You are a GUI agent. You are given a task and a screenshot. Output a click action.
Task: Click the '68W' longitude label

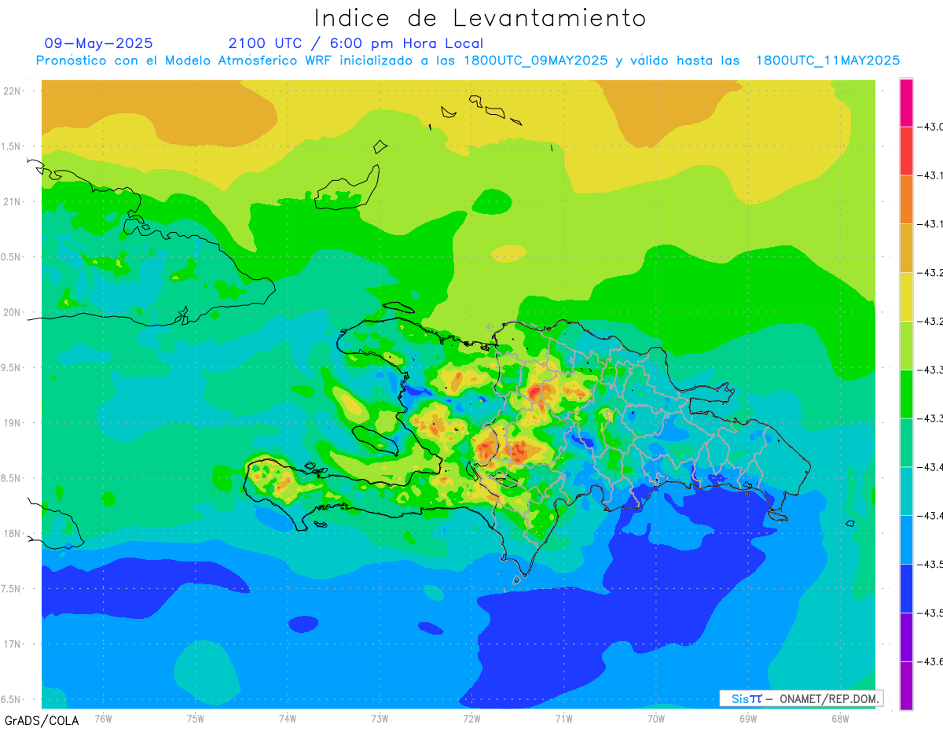tap(840, 718)
